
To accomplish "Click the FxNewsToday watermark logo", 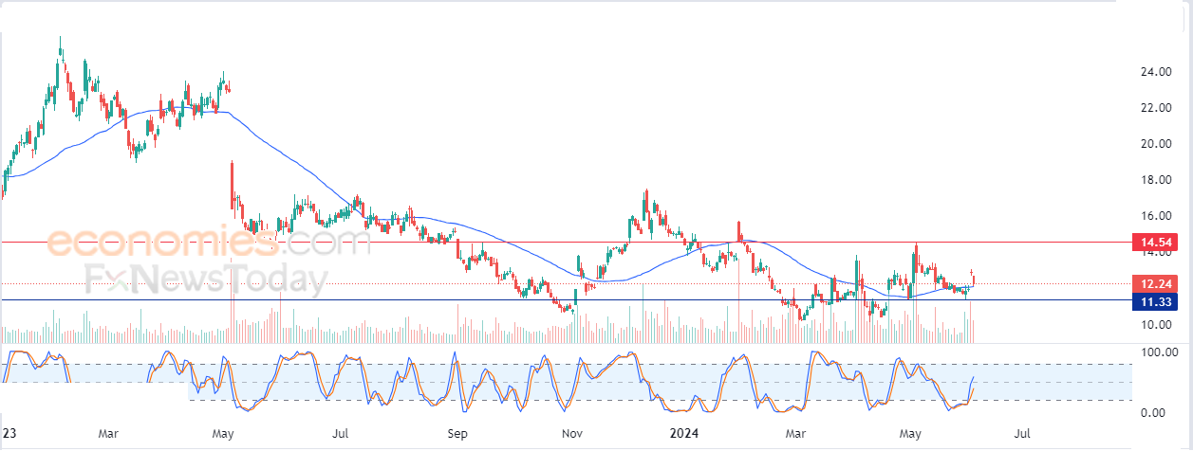I will pyautogui.click(x=207, y=280).
